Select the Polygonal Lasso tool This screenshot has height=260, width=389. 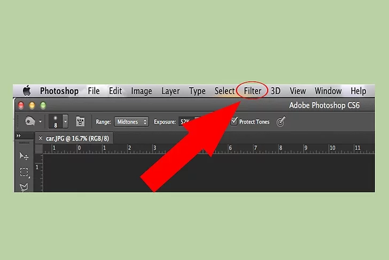tap(24, 187)
